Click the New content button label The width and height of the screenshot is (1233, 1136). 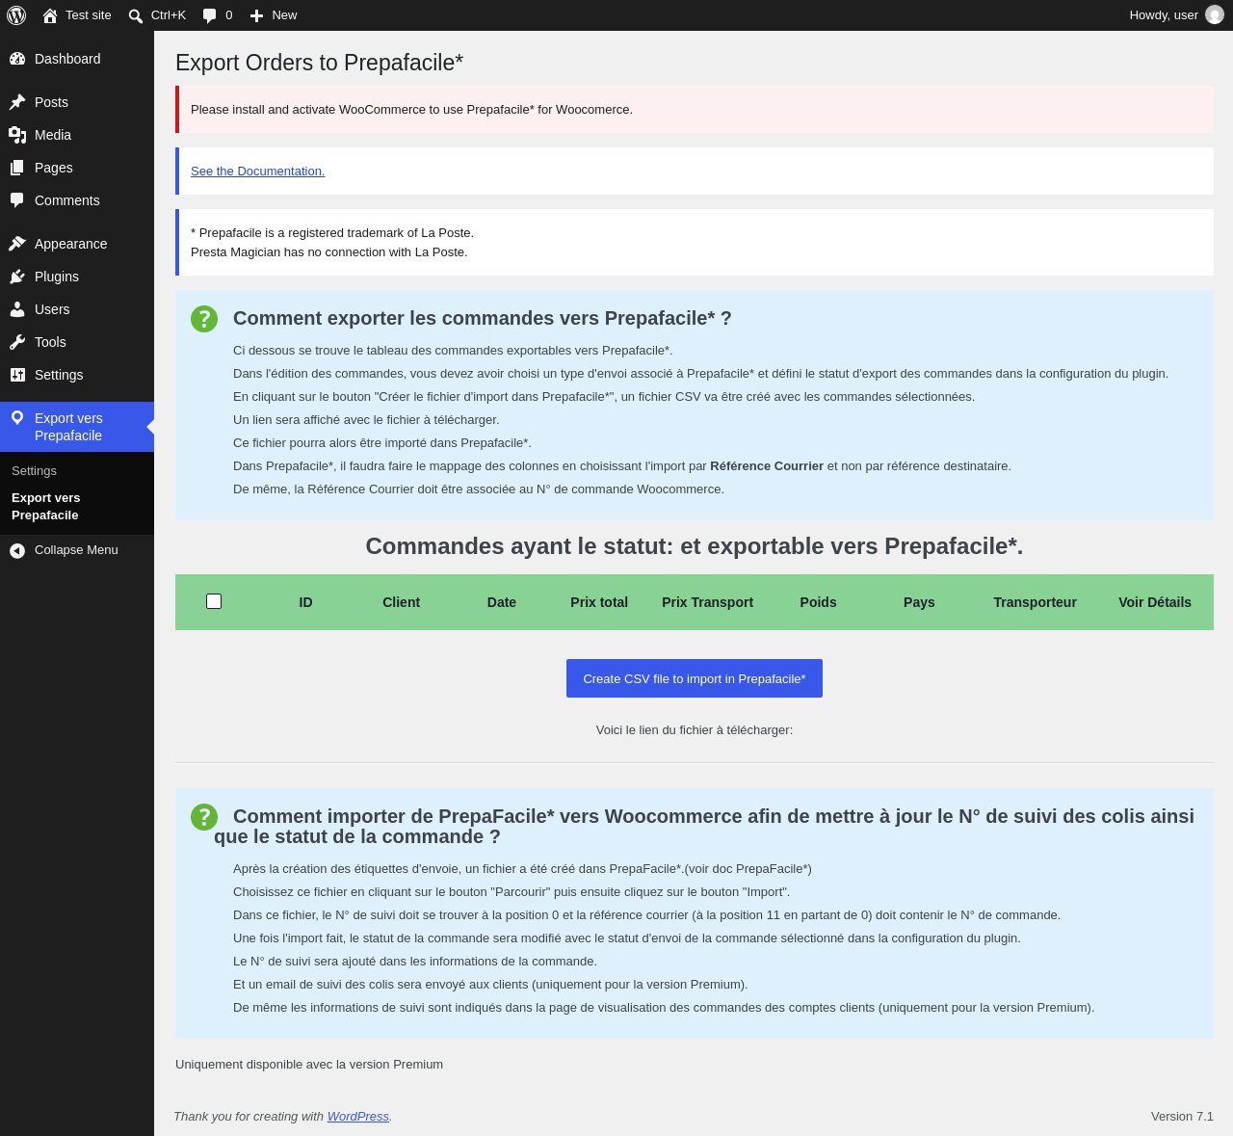point(284,14)
